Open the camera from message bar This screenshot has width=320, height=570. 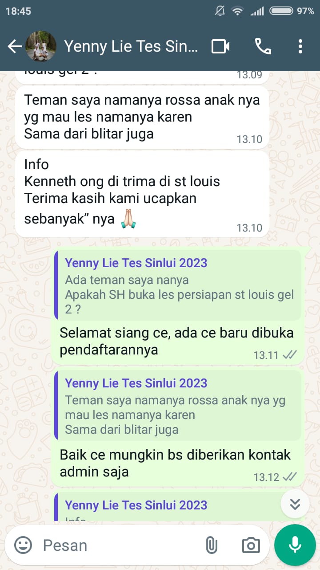click(251, 545)
